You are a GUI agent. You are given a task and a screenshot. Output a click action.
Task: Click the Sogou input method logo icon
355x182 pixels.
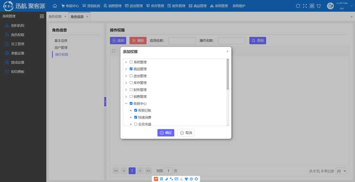tap(156, 179)
